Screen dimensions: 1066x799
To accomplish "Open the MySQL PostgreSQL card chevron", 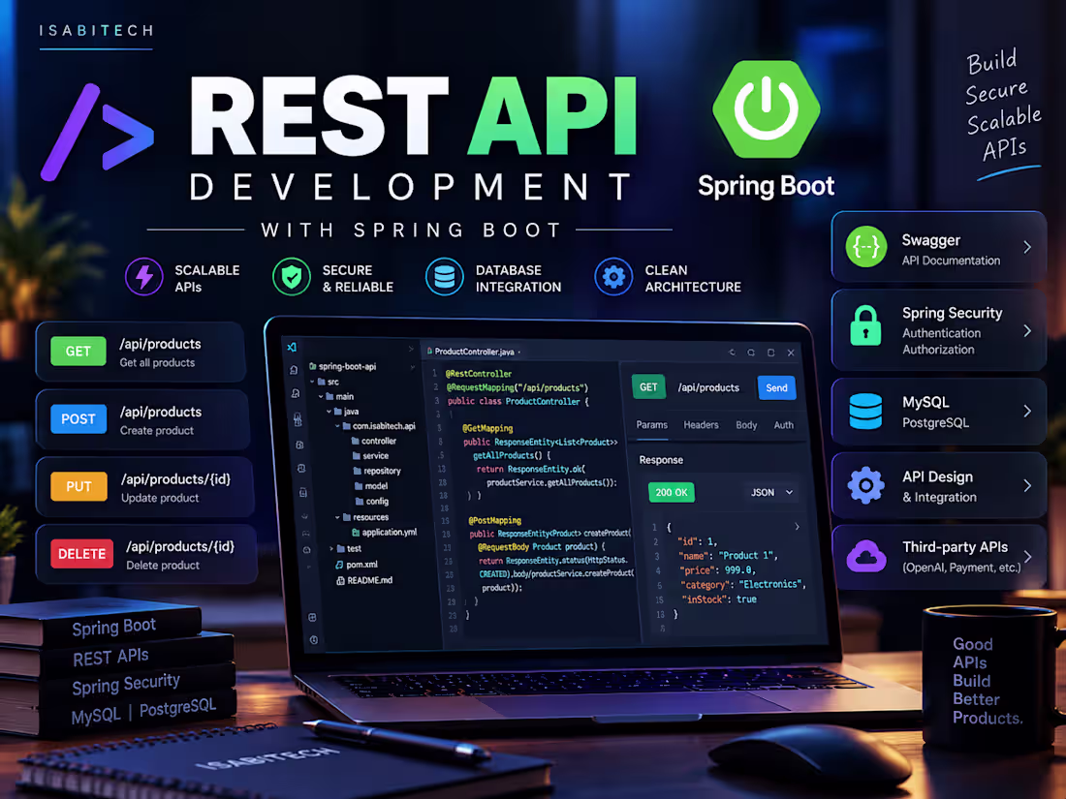I will (1027, 411).
